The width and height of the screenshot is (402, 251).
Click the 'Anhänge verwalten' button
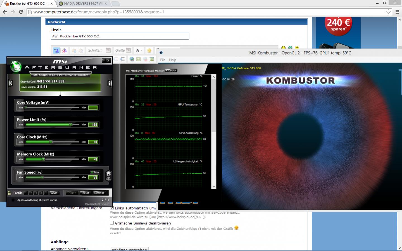tap(129, 249)
